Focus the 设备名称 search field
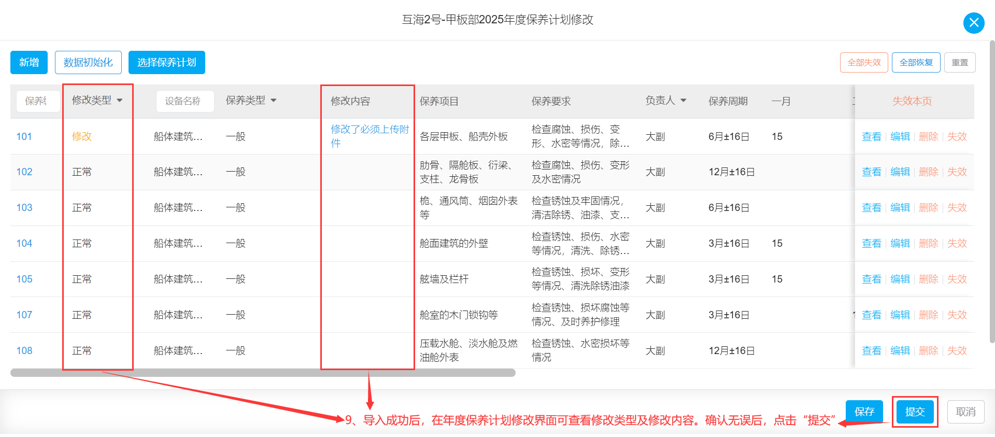The image size is (995, 437). [185, 101]
